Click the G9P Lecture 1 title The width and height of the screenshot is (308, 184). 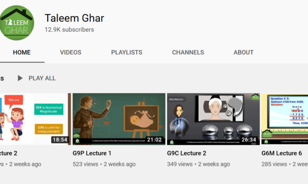pos(92,153)
